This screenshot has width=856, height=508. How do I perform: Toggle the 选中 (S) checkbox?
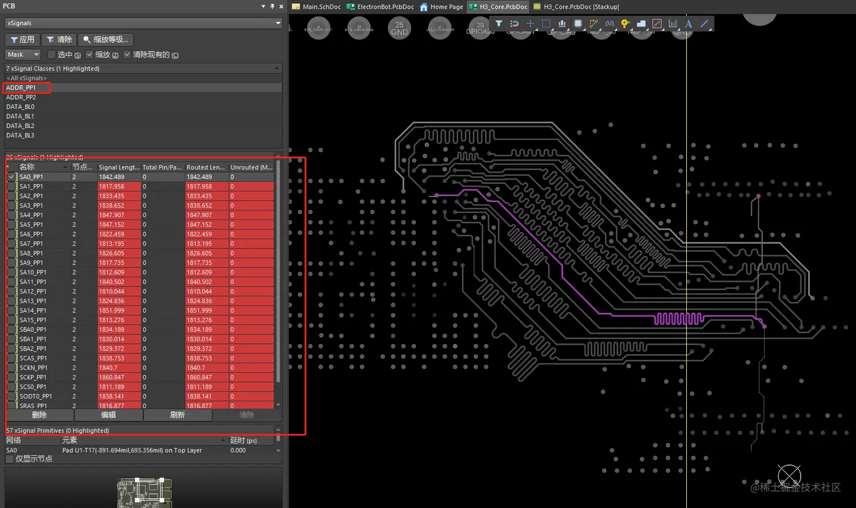click(x=52, y=54)
